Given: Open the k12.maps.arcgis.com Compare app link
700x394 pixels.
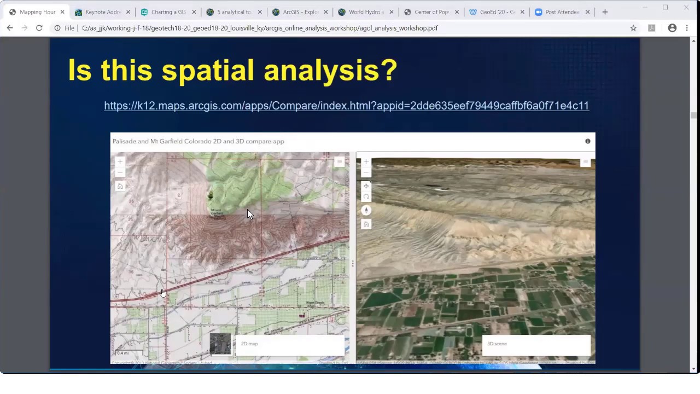Looking at the screenshot, I should click(346, 106).
